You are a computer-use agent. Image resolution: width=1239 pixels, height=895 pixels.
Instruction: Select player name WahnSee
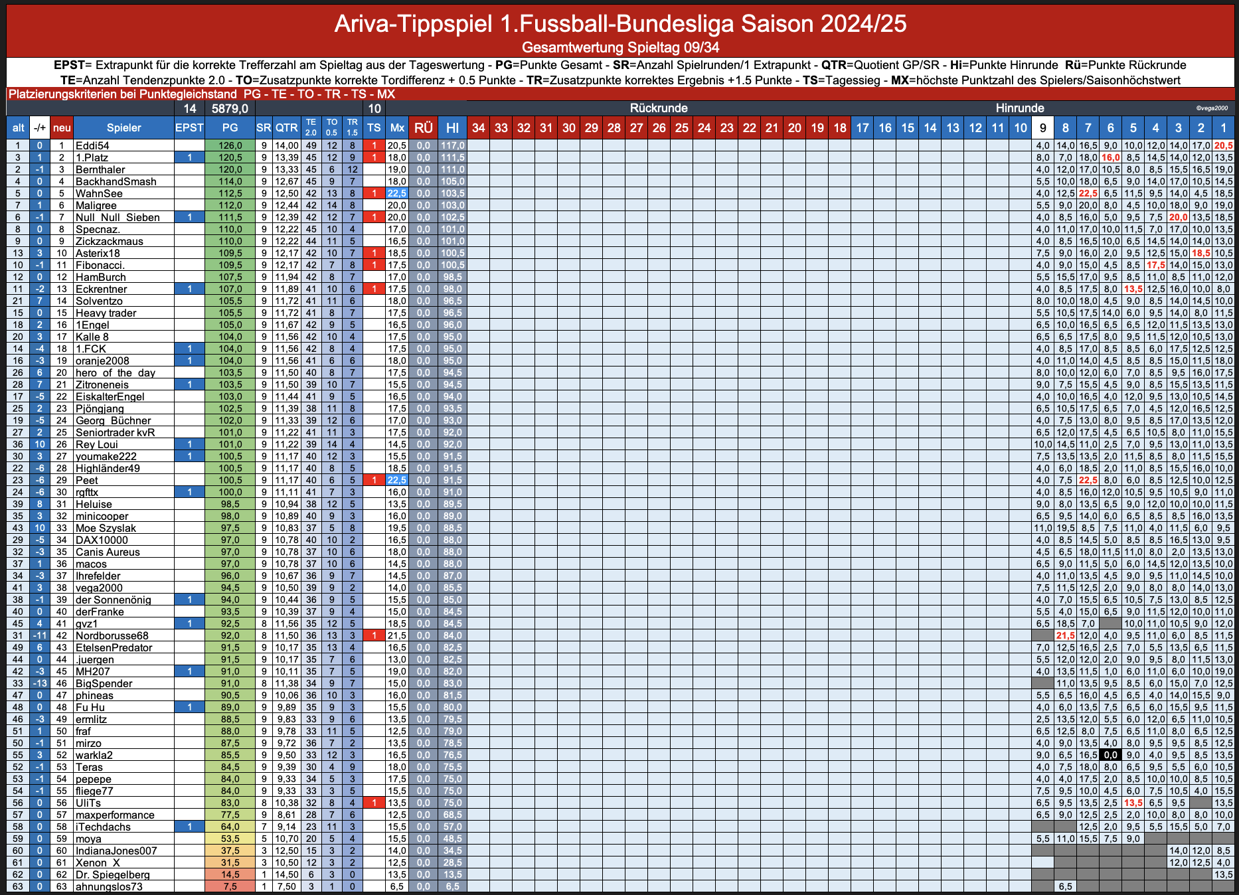pyautogui.click(x=99, y=193)
